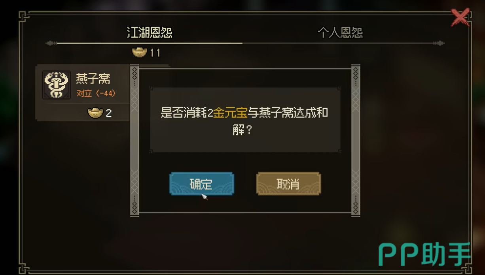Click the diamond ornament at tab line's left end
This screenshot has height=275, width=485.
point(51,43)
